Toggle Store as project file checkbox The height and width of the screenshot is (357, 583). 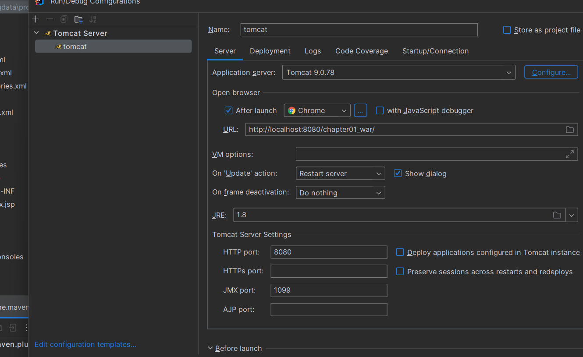[507, 30]
